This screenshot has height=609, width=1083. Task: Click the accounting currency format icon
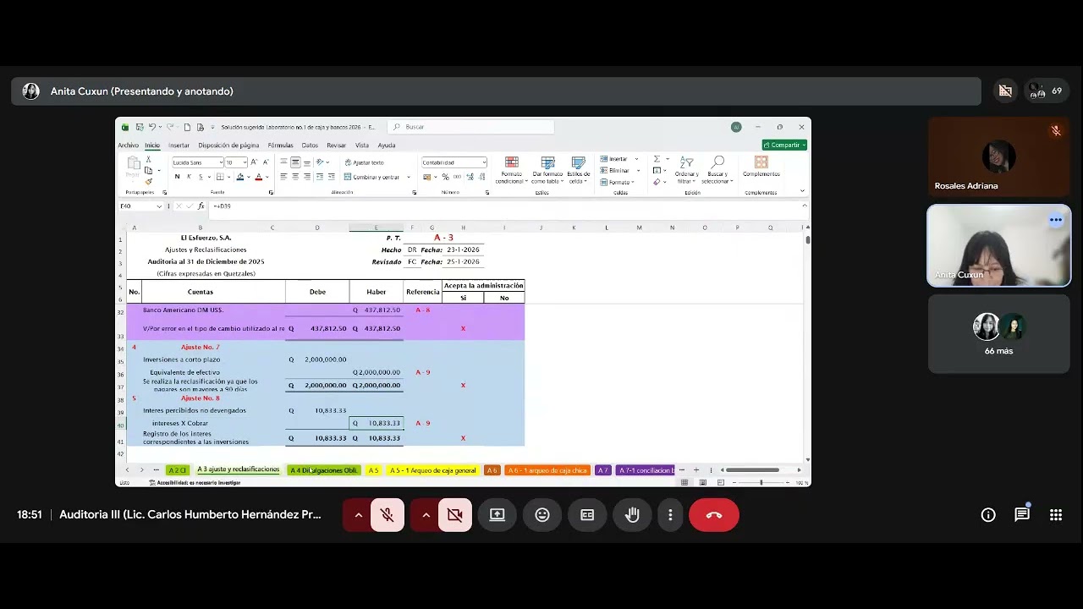(427, 177)
